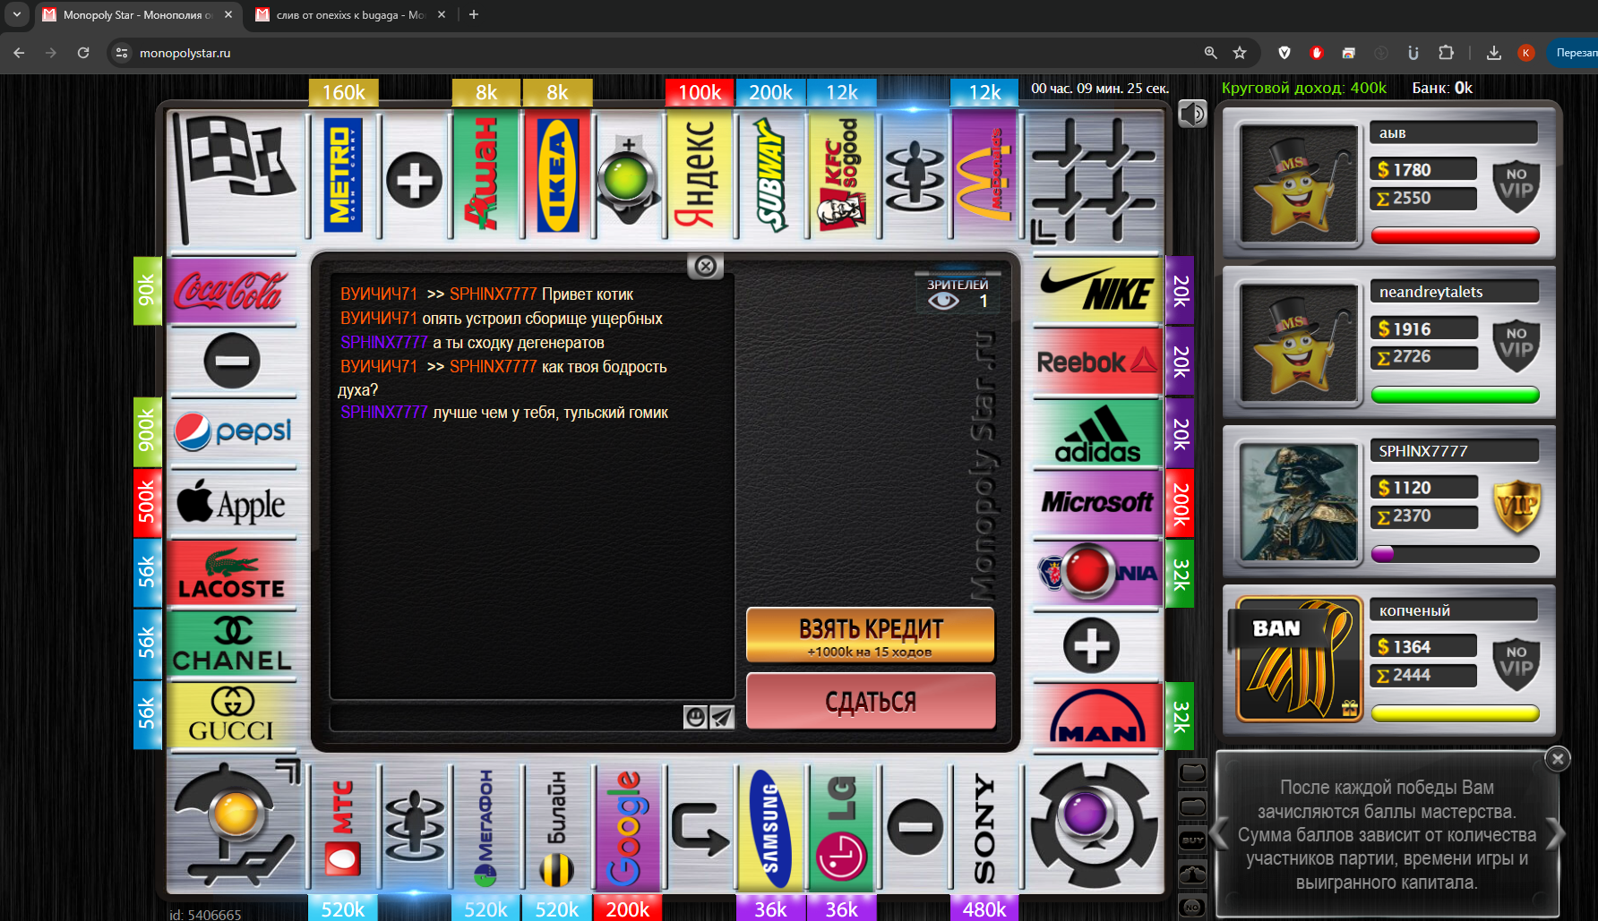This screenshot has width=1598, height=921.
Task: Click SPHINX7777's gold VIP badge
Action: pyautogui.click(x=1516, y=506)
